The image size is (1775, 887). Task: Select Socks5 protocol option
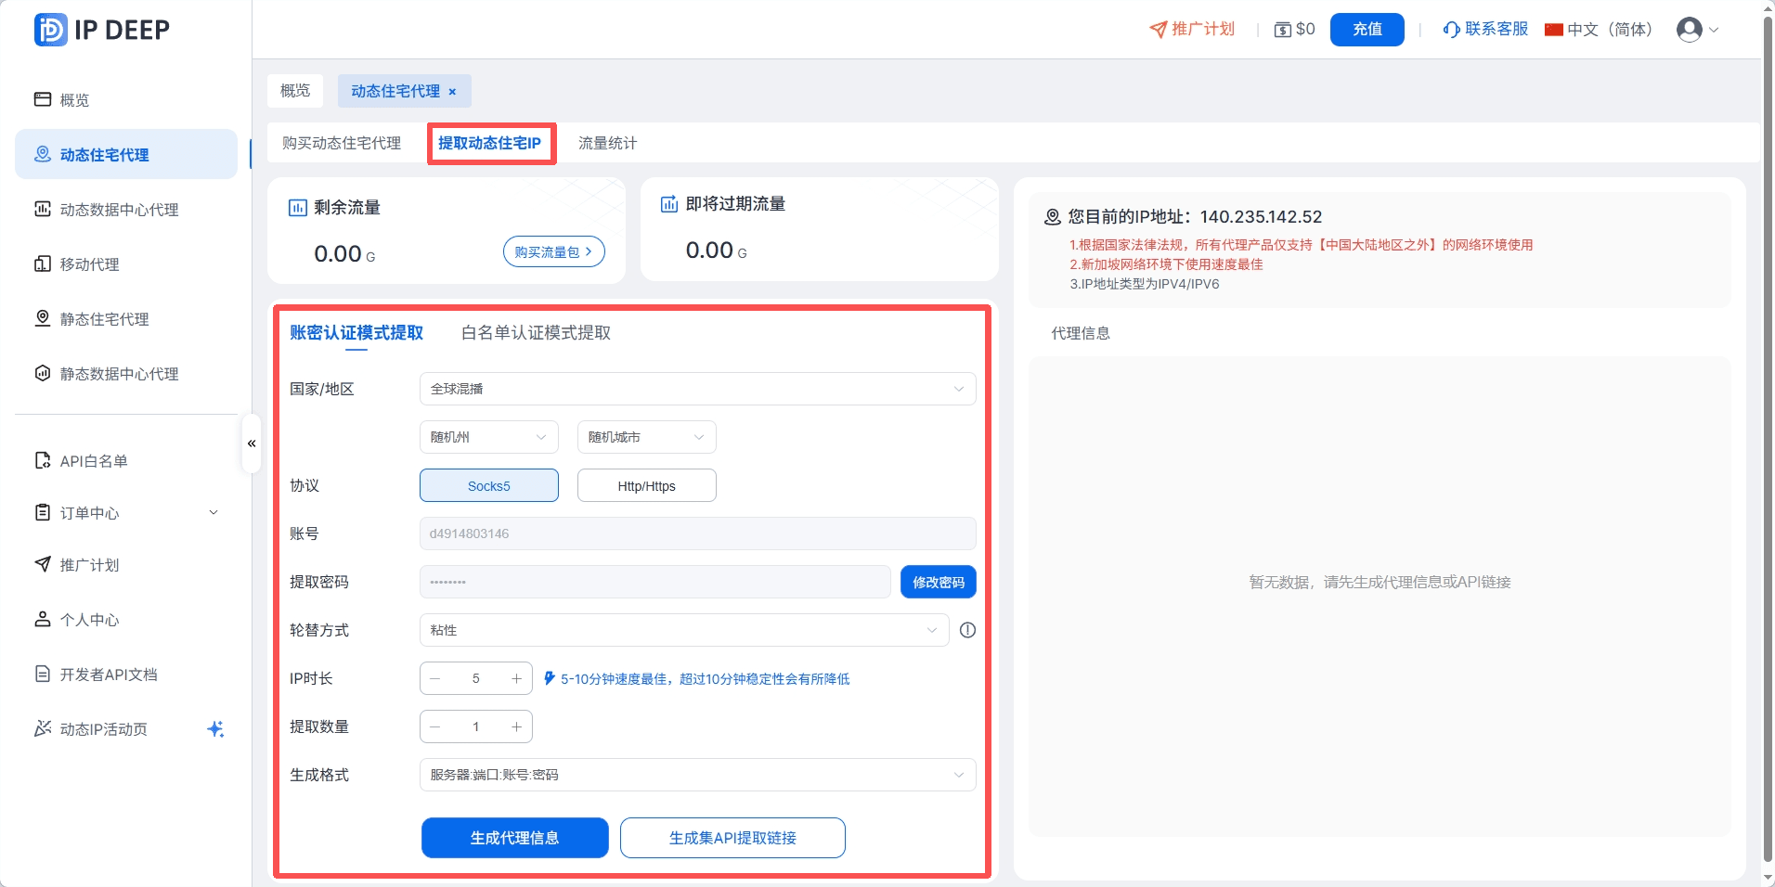488,486
